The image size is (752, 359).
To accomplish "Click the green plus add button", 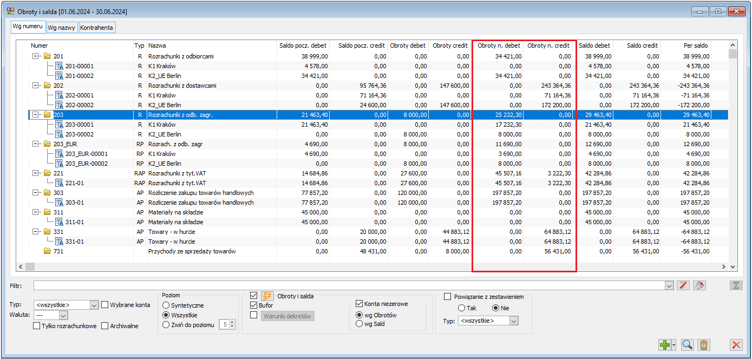I will (x=665, y=344).
